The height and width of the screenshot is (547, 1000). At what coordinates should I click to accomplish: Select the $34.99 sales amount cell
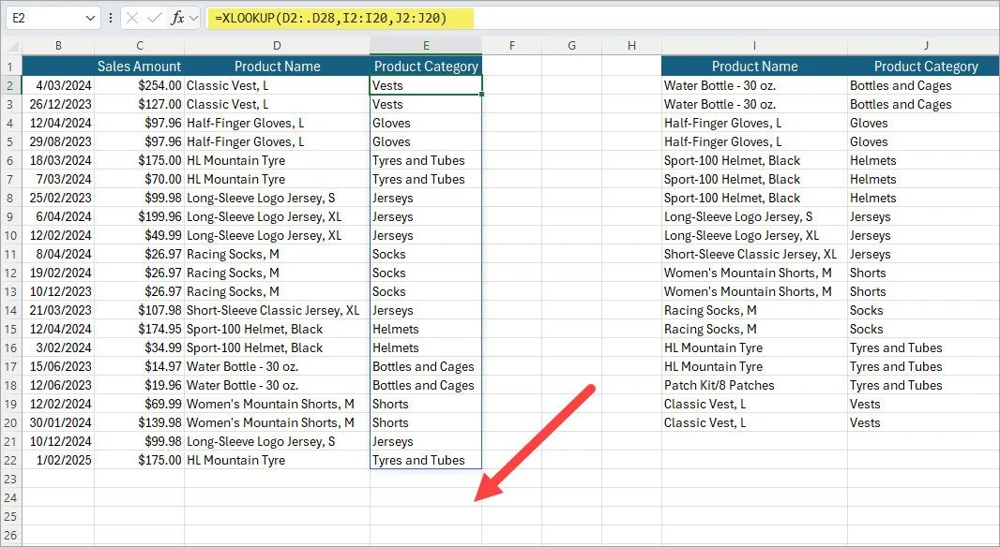point(140,347)
